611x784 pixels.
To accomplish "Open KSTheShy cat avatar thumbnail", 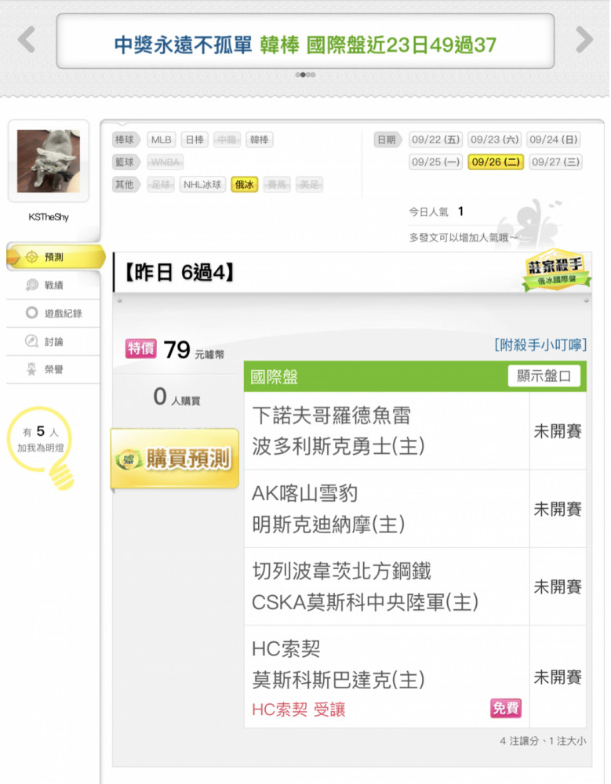I will coord(49,161).
